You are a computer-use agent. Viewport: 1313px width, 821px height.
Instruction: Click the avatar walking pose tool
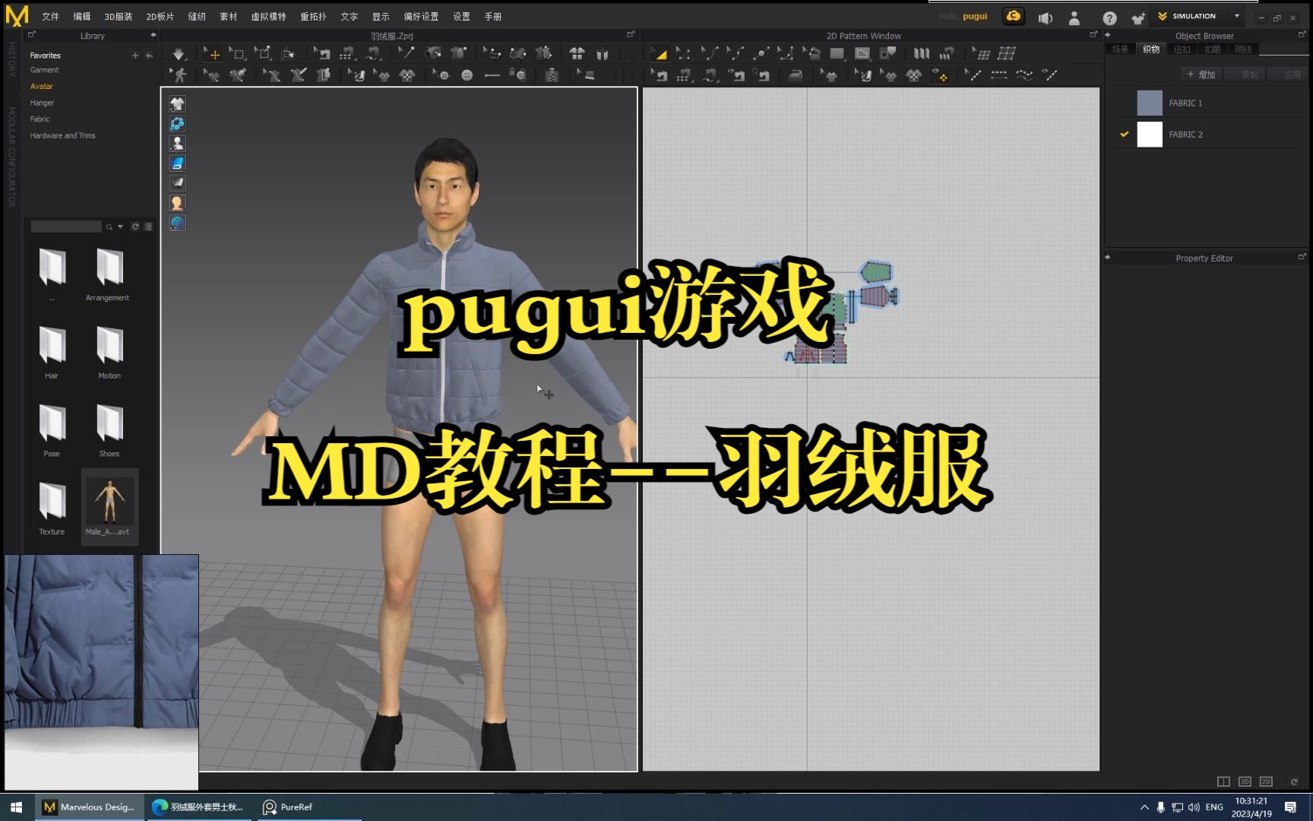[179, 75]
